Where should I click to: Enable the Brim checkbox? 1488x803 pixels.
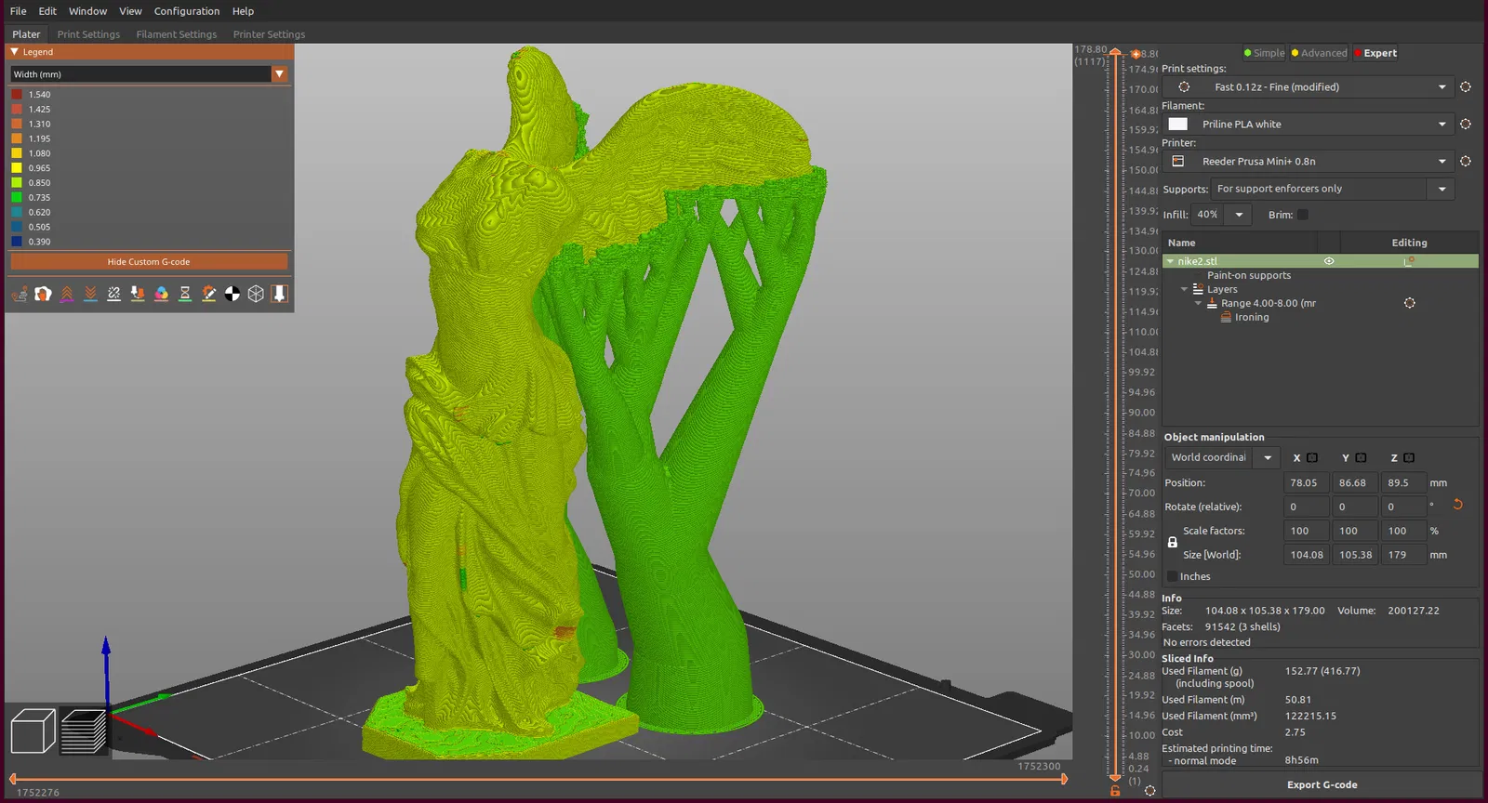(x=1303, y=215)
